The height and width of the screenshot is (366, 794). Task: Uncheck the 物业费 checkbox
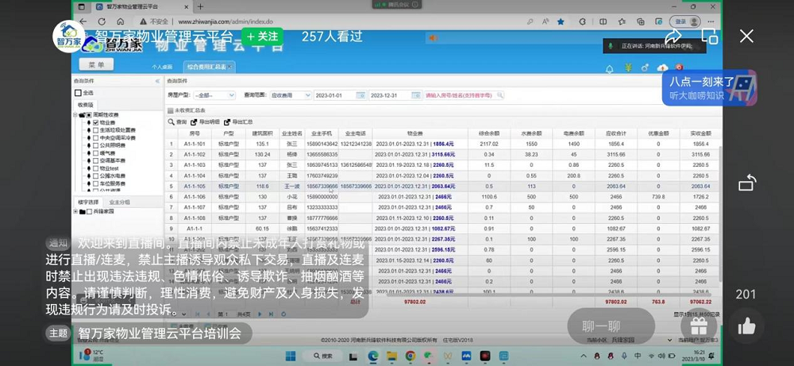pyautogui.click(x=95, y=122)
